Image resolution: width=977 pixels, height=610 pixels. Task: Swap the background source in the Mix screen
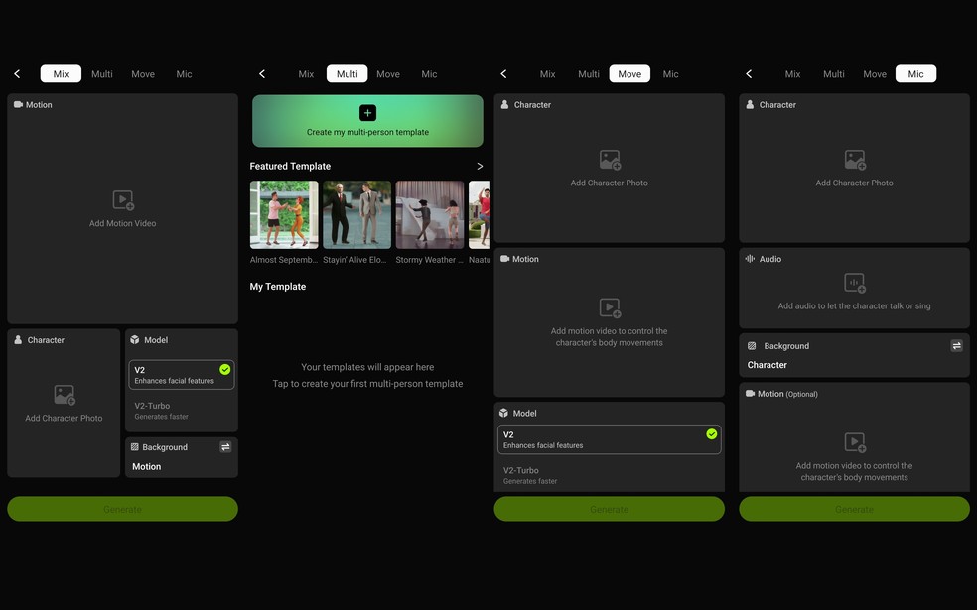[225, 447]
